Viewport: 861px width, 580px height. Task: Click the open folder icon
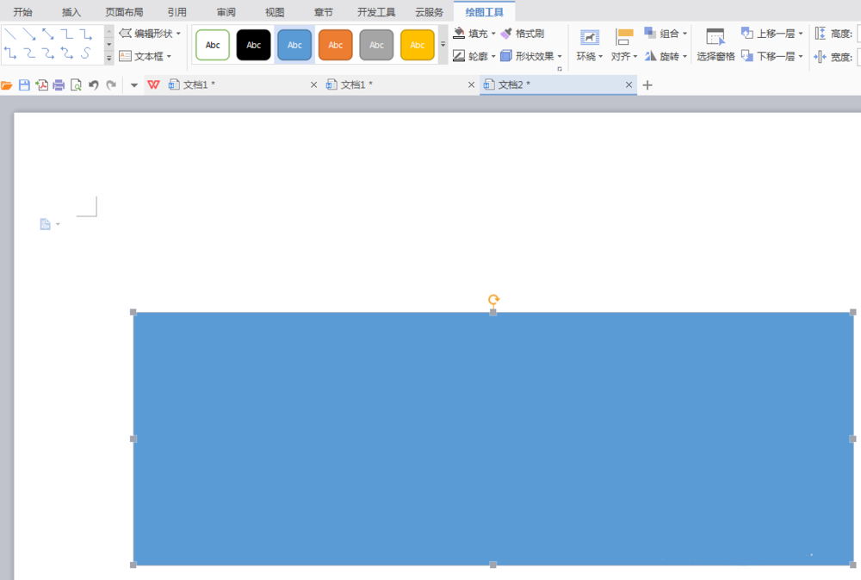coord(7,85)
